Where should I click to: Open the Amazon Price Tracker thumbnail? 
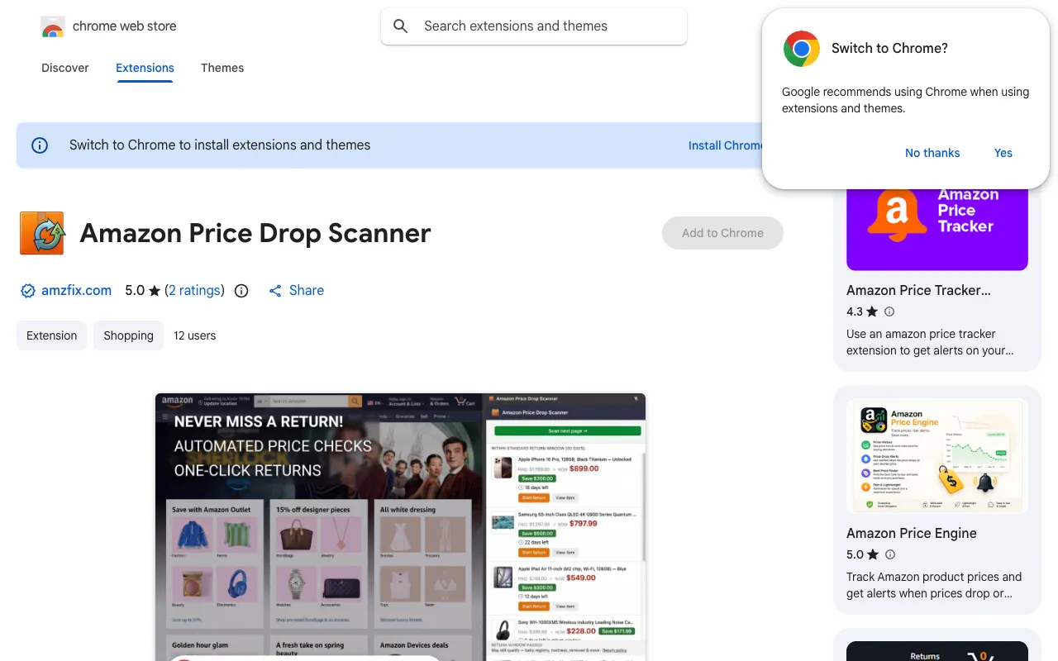[x=937, y=228]
